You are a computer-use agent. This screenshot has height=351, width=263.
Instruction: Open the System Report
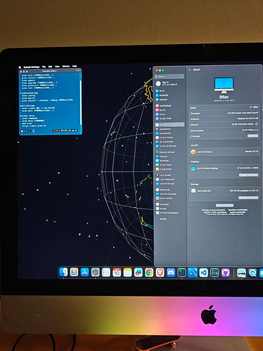click(x=224, y=205)
